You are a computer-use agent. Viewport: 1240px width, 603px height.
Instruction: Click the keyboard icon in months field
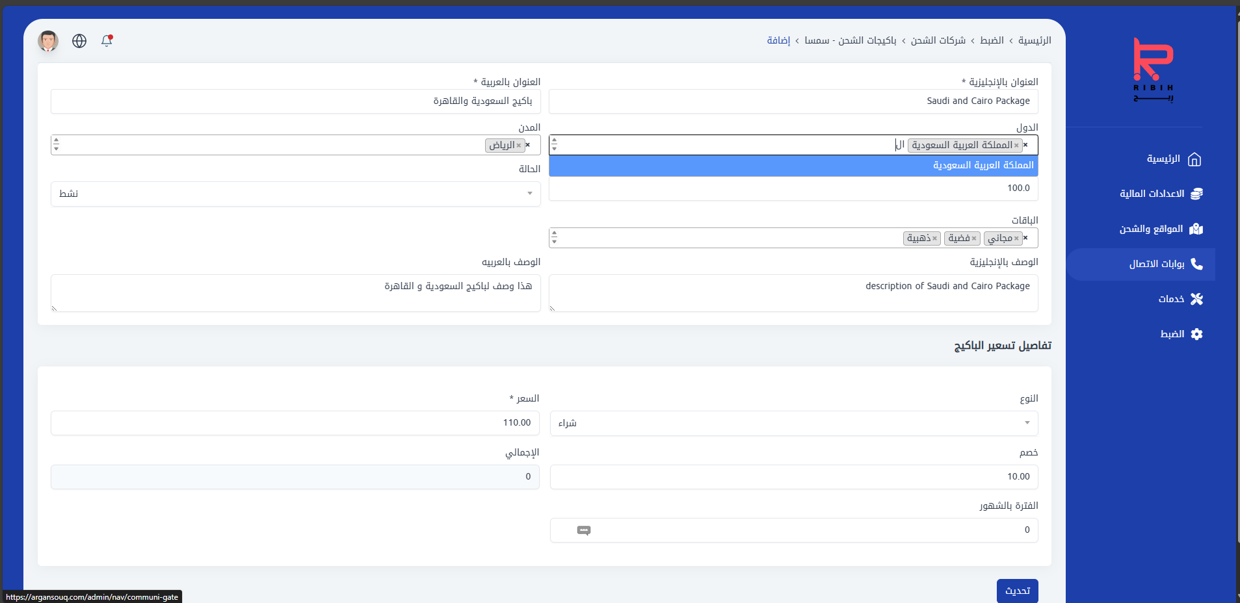tap(584, 530)
